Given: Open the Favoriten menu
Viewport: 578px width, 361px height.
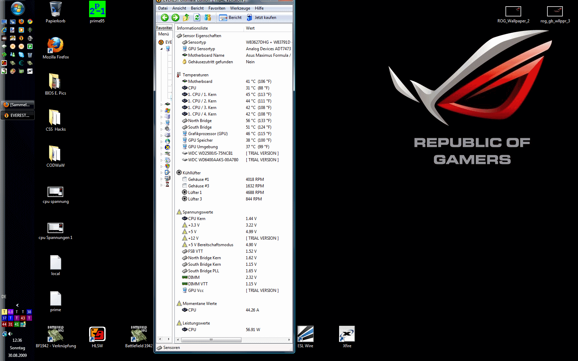Looking at the screenshot, I should coord(217,8).
